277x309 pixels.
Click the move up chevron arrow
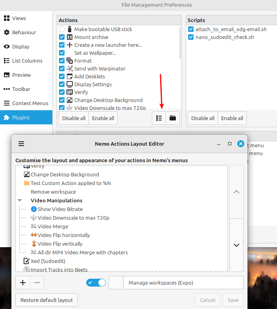pos(236,192)
